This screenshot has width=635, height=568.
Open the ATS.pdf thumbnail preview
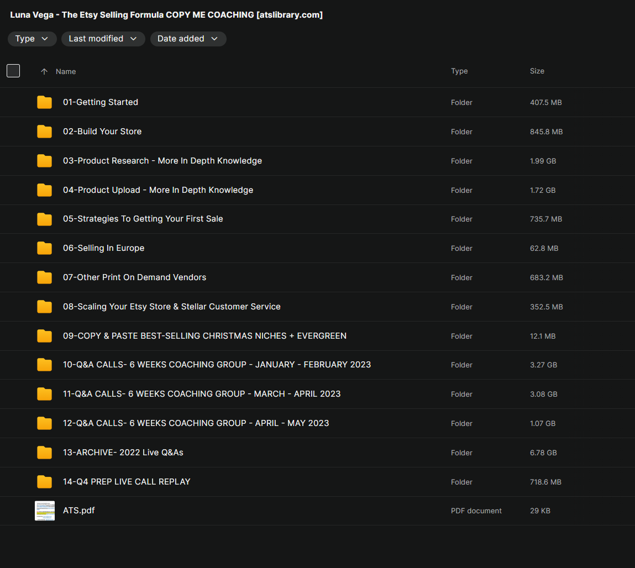click(45, 511)
